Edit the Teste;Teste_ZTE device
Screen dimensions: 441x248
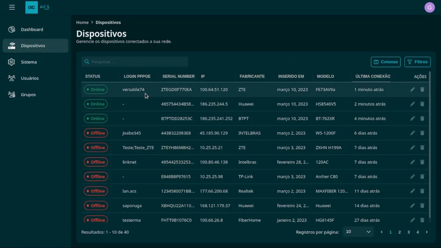tap(413, 148)
